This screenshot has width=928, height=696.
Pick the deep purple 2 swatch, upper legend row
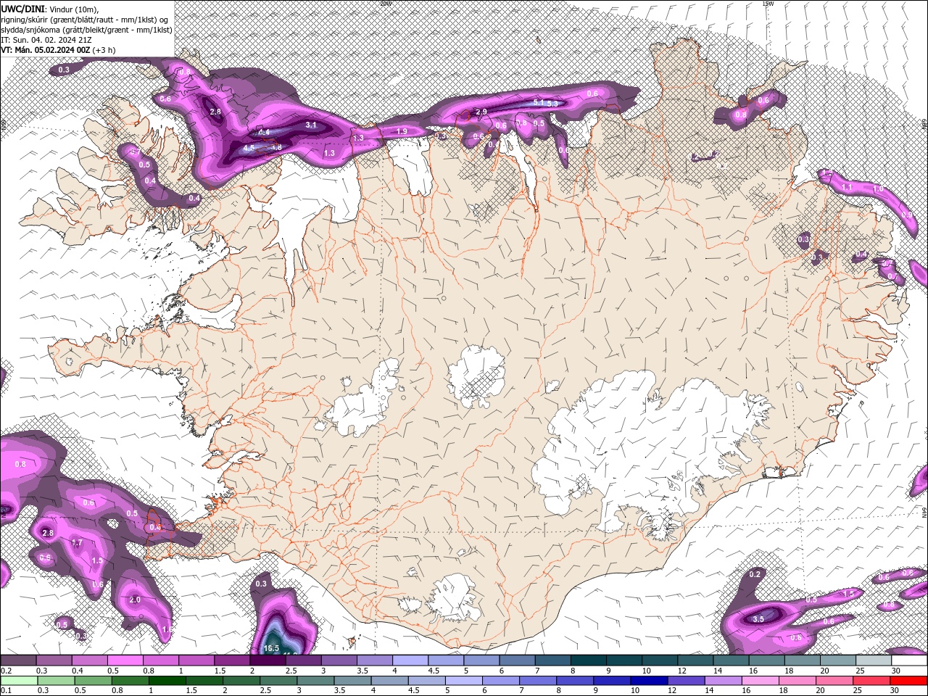pos(268,660)
